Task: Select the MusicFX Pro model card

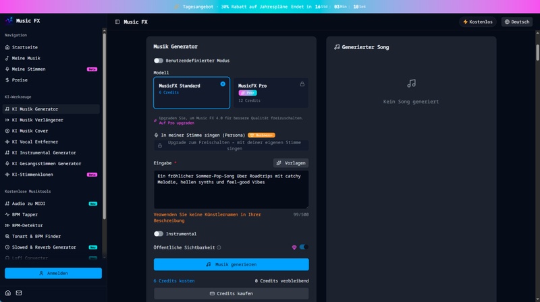Action: 271,92
